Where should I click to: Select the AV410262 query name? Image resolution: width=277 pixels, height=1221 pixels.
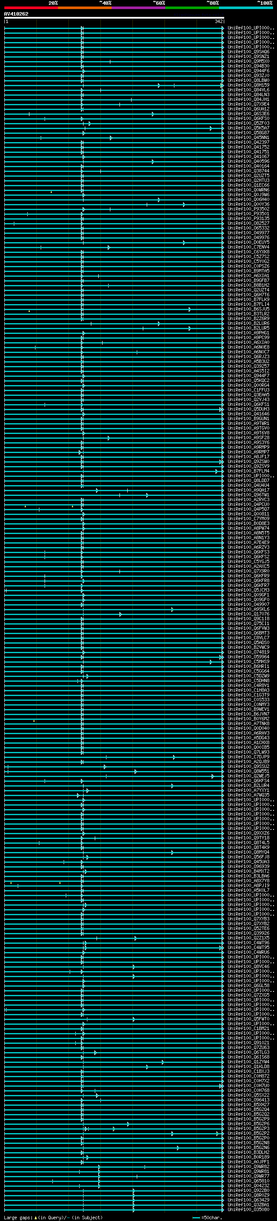coord(16,14)
